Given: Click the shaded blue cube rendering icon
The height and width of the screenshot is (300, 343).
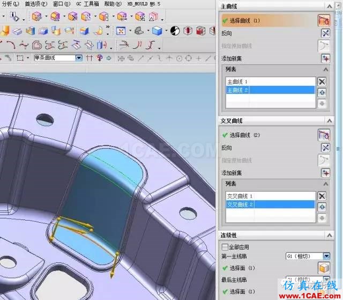Looking at the screenshot, I should 157,31.
